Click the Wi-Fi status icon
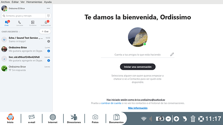The image size is (223, 125). click(144, 119)
